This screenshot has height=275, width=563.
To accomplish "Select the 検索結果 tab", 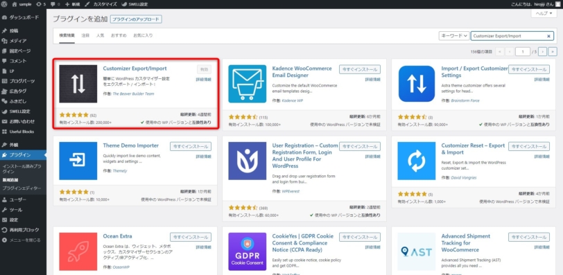I will tap(67, 35).
